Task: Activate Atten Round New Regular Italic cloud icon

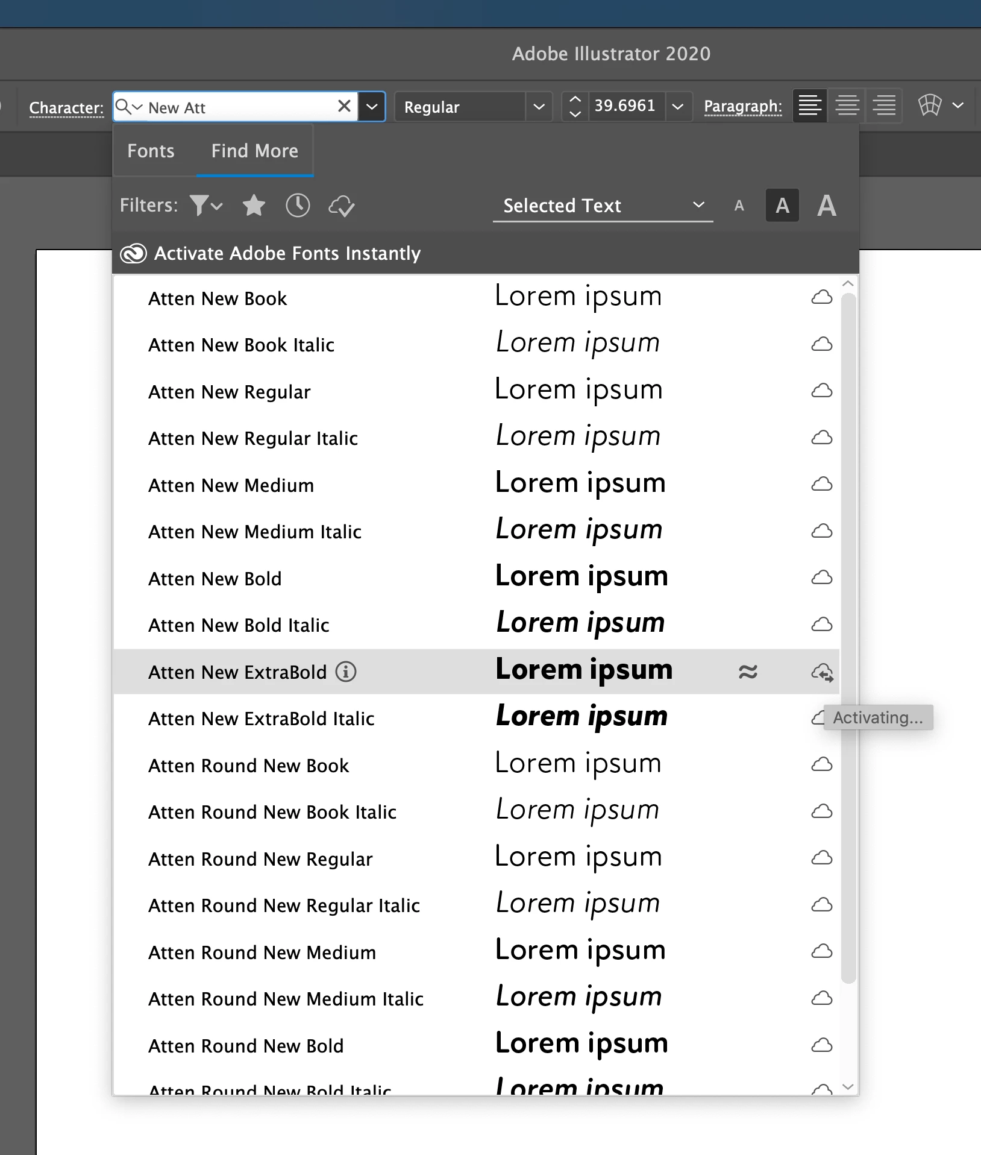Action: point(822,905)
